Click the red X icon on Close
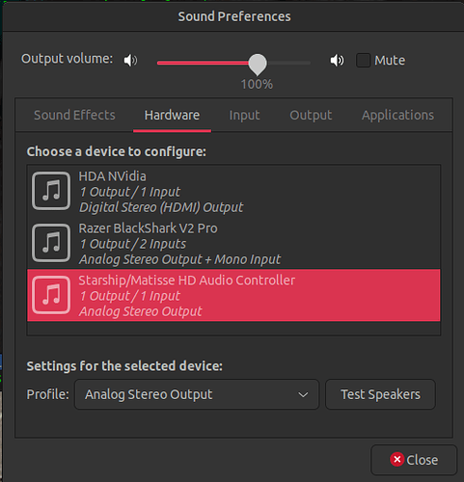The width and height of the screenshot is (464, 482). click(397, 460)
